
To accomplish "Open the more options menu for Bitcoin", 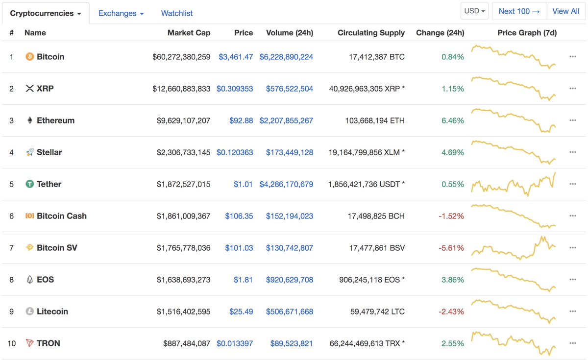I will coord(572,57).
